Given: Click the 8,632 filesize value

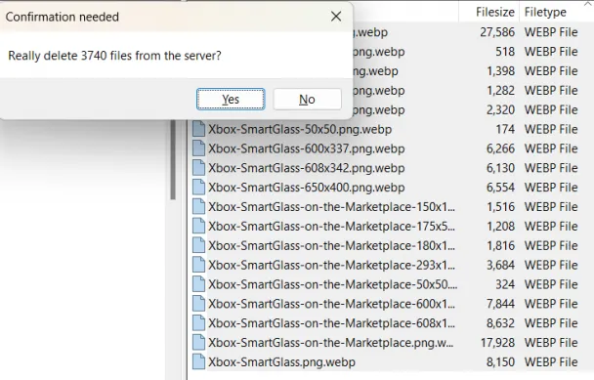Looking at the screenshot, I should [500, 323].
